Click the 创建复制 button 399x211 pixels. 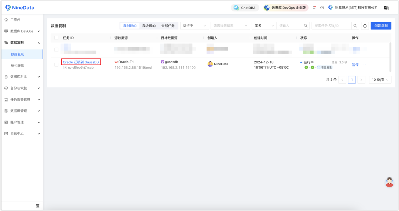point(381,26)
